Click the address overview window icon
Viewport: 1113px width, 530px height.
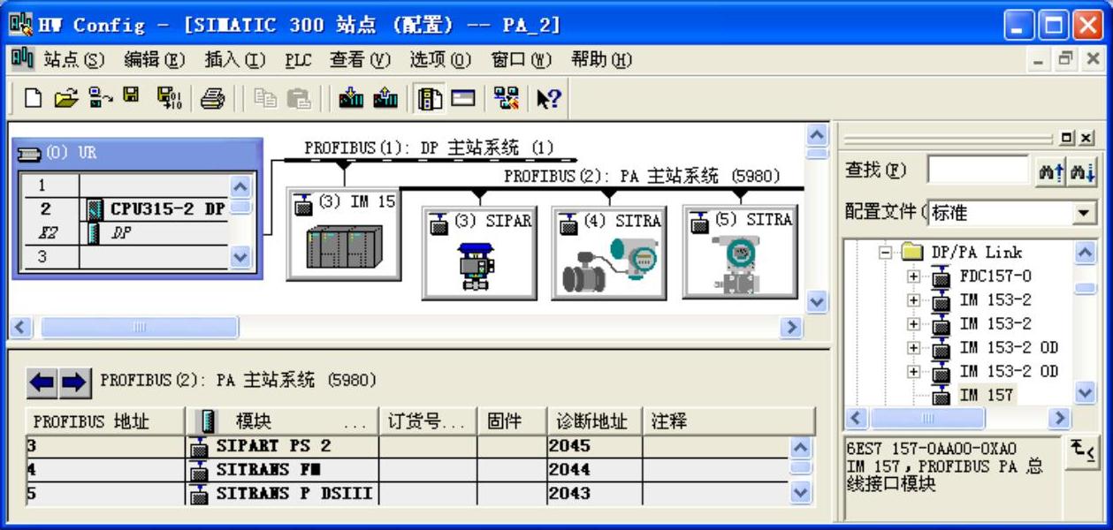pyautogui.click(x=463, y=98)
